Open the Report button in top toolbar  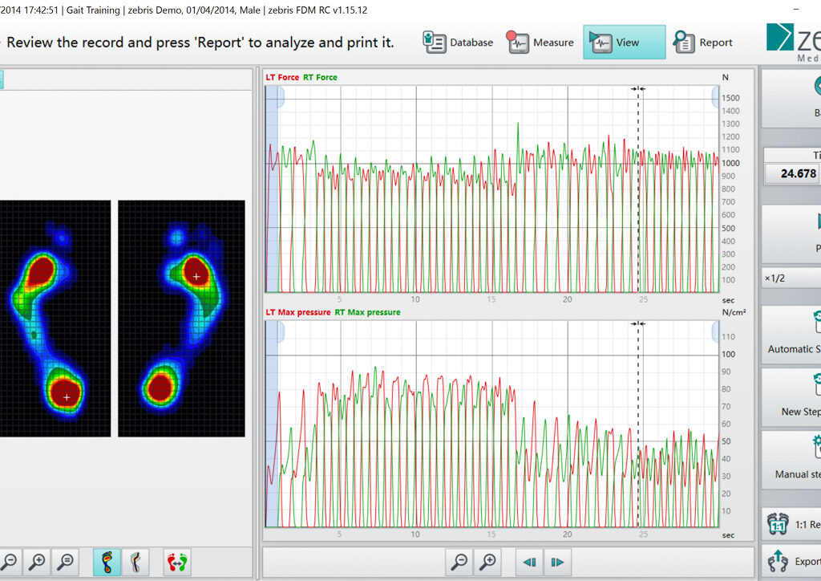click(x=702, y=43)
